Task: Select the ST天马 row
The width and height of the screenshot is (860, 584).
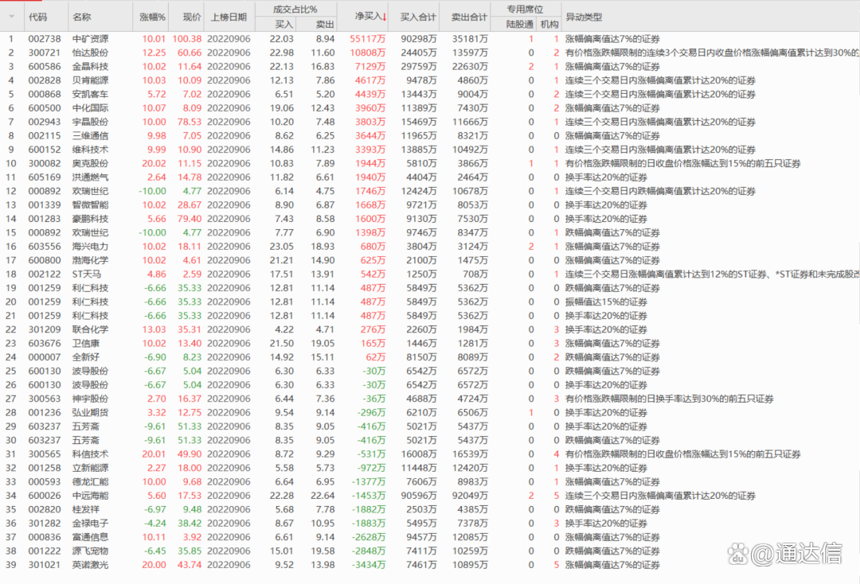Action: 86,274
